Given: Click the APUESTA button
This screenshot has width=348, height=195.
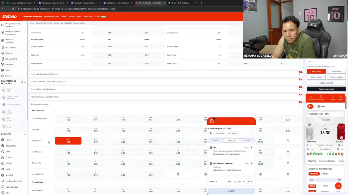Looking at the screenshot, I should pos(231,191).
